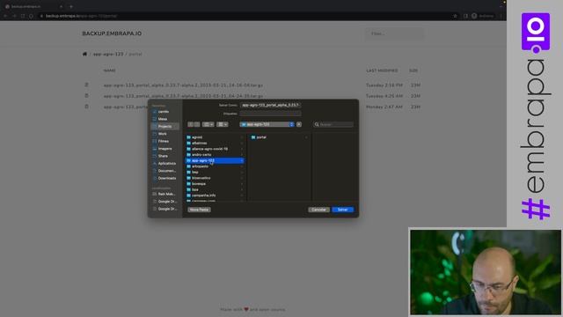Expand the chevron next to app-agro-123
The width and height of the screenshot is (563, 317).
point(242,160)
